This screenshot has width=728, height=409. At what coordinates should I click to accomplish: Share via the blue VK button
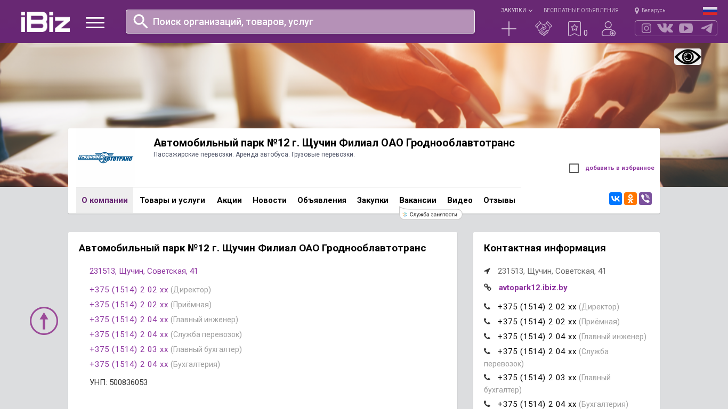click(x=616, y=199)
